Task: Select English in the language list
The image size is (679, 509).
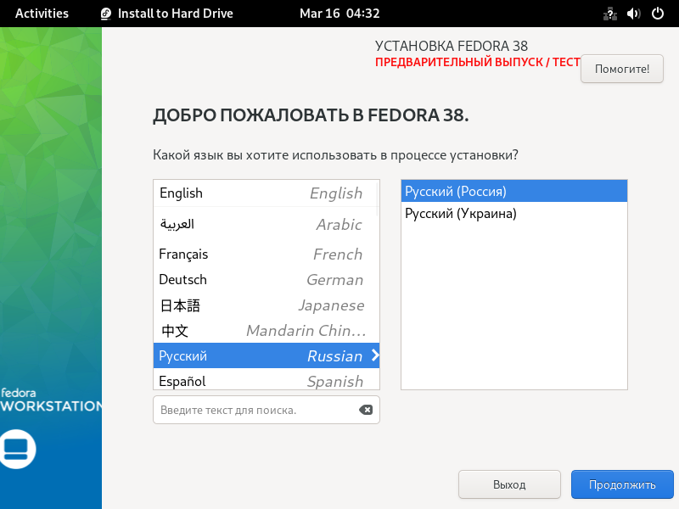Action: coord(266,193)
